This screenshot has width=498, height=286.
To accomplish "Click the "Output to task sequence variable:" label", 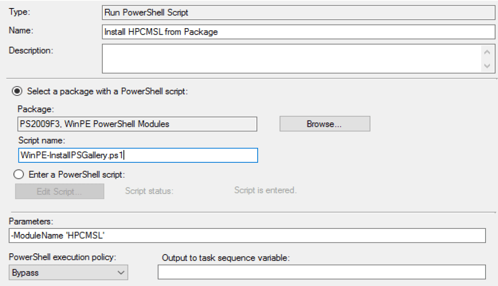I will [x=225, y=258].
